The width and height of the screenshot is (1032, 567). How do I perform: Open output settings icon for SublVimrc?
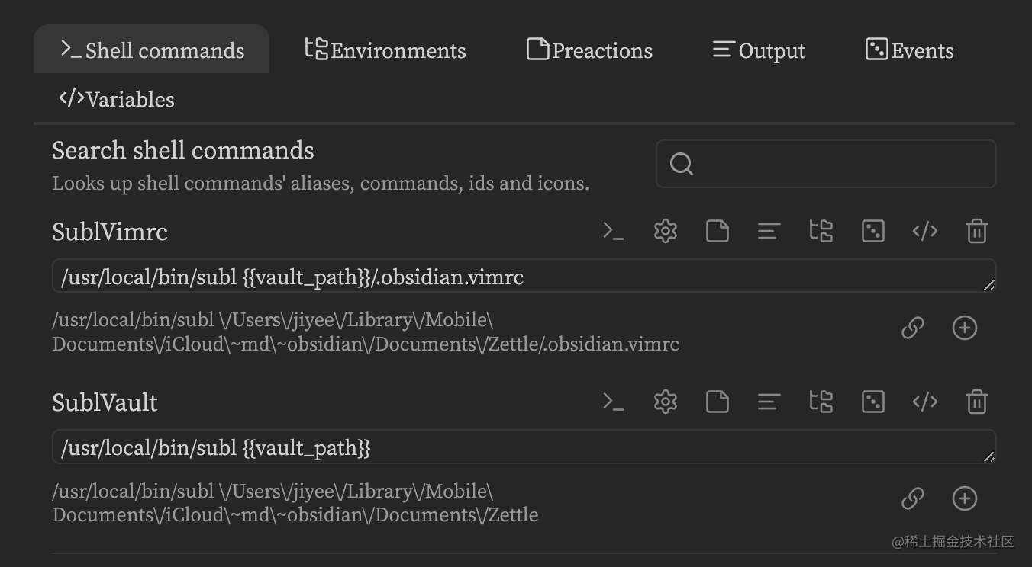coord(769,231)
